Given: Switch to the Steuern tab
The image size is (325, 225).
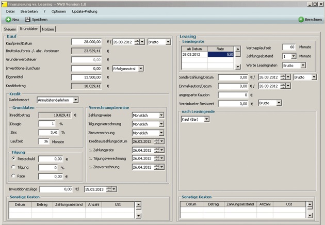Looking at the screenshot, I should click(10, 29).
